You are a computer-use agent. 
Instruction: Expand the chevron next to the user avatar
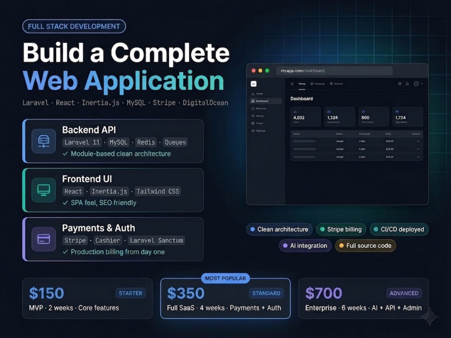pyautogui.click(x=422, y=84)
